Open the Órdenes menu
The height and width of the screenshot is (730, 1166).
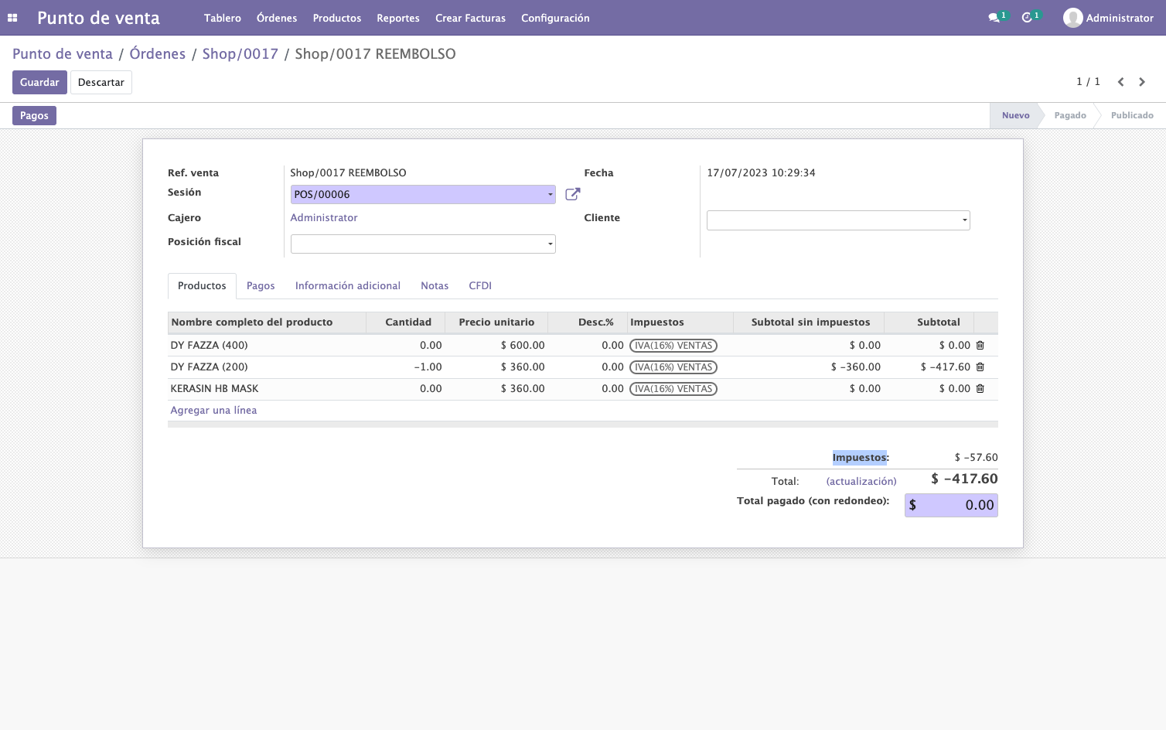click(277, 18)
